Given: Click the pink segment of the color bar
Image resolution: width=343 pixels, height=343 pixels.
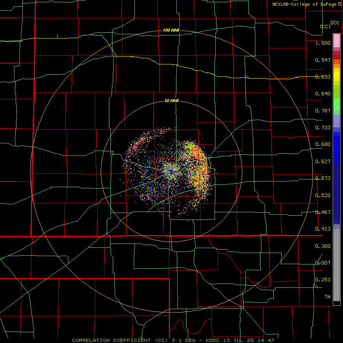Looking at the screenshot, I should [337, 41].
